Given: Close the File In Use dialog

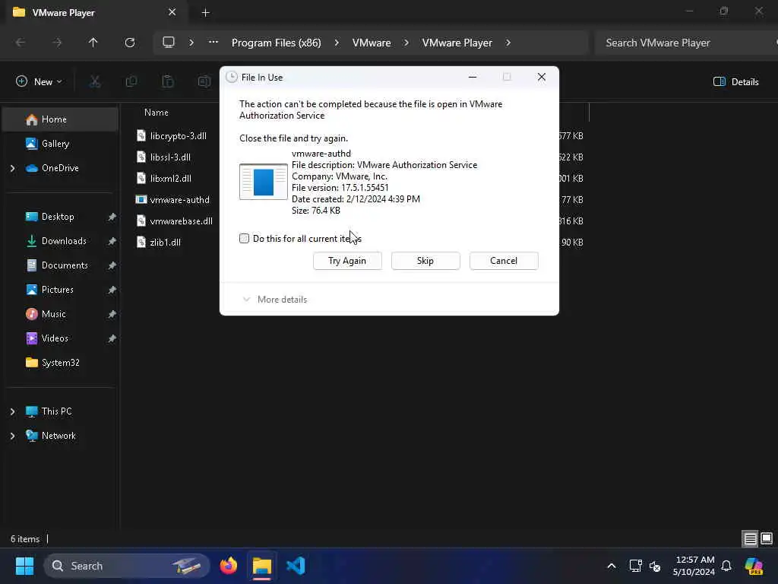Looking at the screenshot, I should pyautogui.click(x=541, y=77).
